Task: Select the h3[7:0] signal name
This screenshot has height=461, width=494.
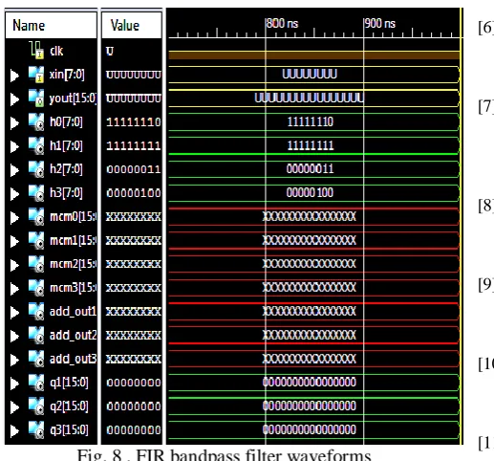Action: pos(66,193)
